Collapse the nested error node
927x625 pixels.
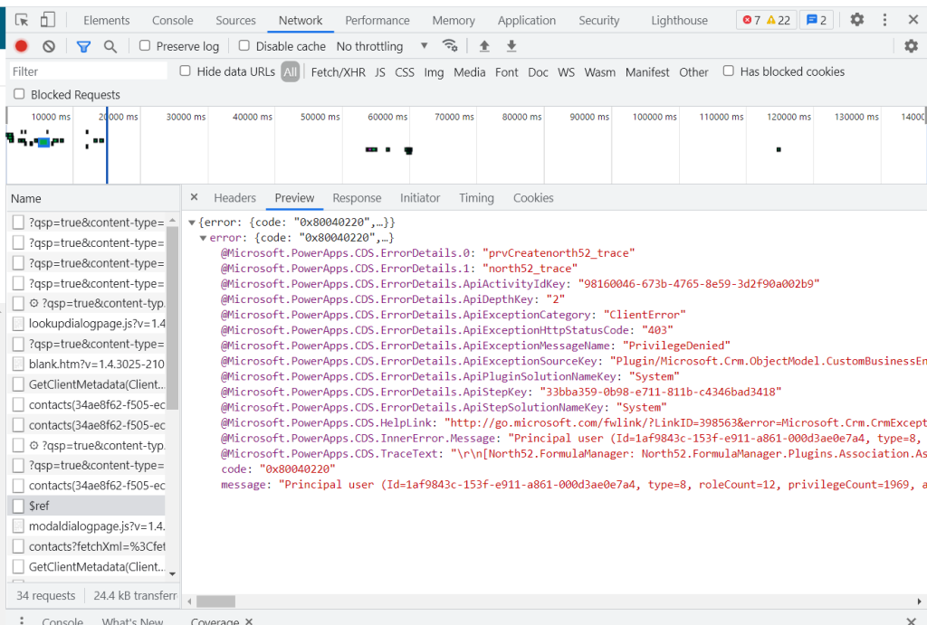204,238
